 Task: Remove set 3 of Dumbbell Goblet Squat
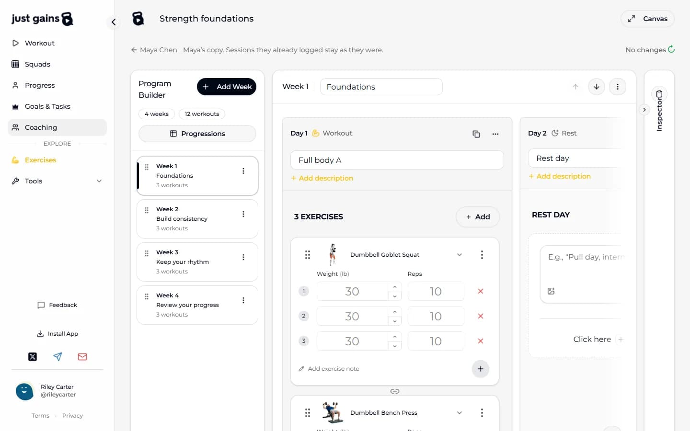(481, 341)
